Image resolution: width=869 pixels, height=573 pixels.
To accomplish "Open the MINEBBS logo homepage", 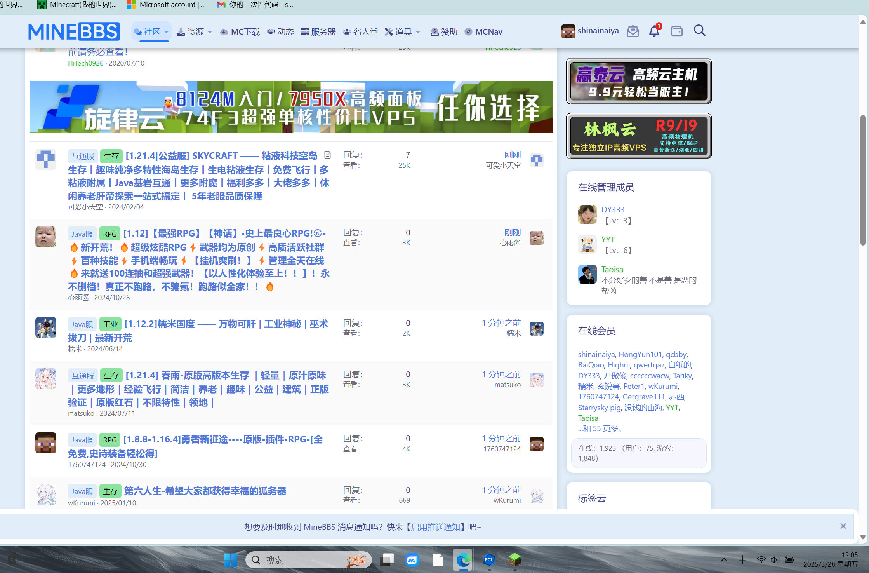I will pos(74,31).
